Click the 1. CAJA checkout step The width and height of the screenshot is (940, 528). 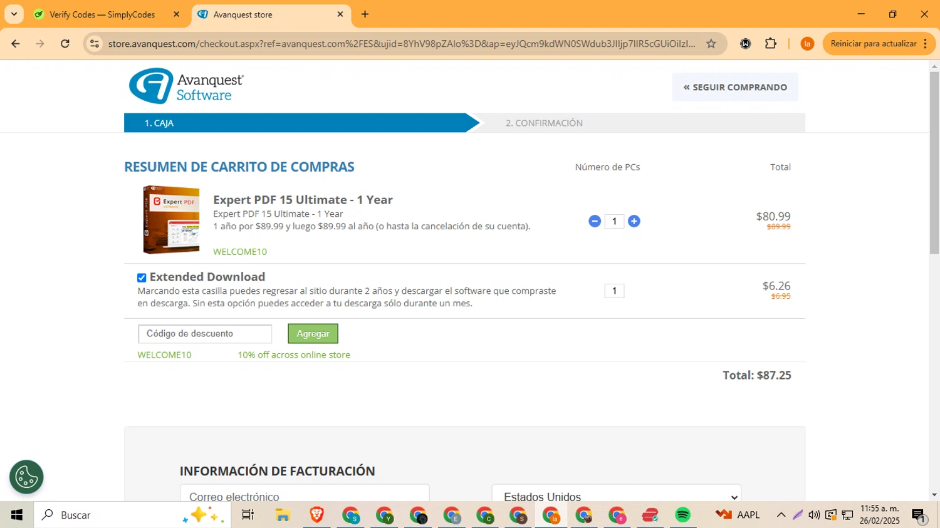pos(159,123)
